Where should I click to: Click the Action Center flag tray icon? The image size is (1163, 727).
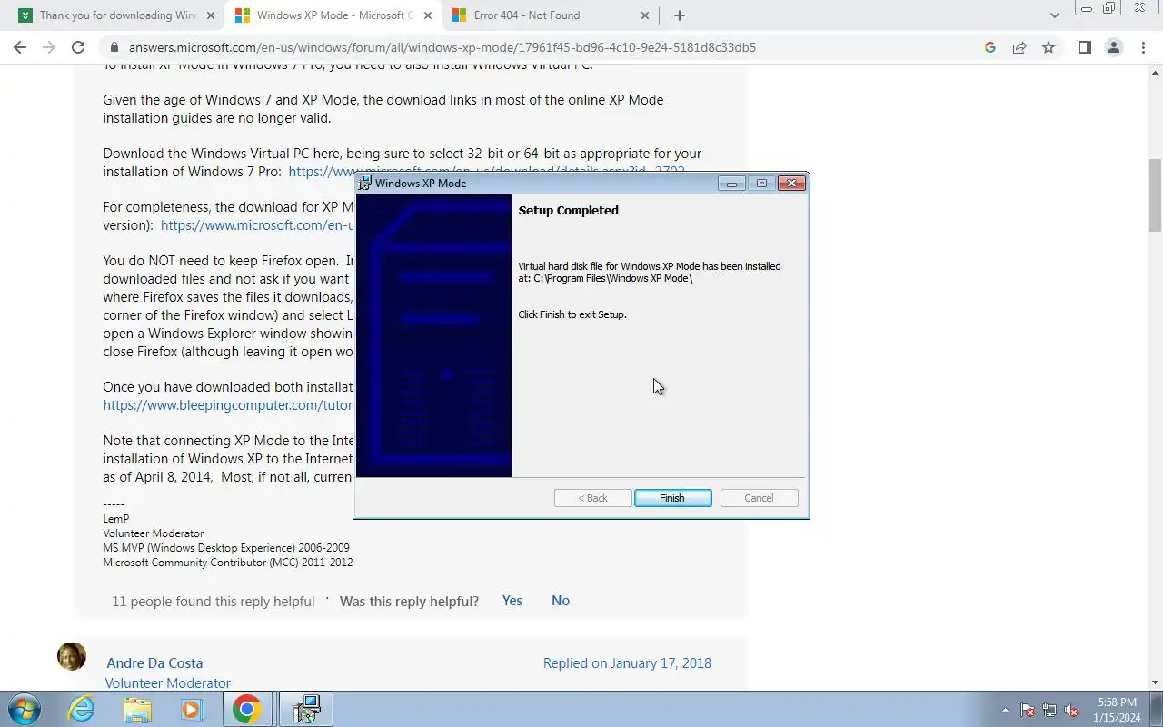point(1028,710)
